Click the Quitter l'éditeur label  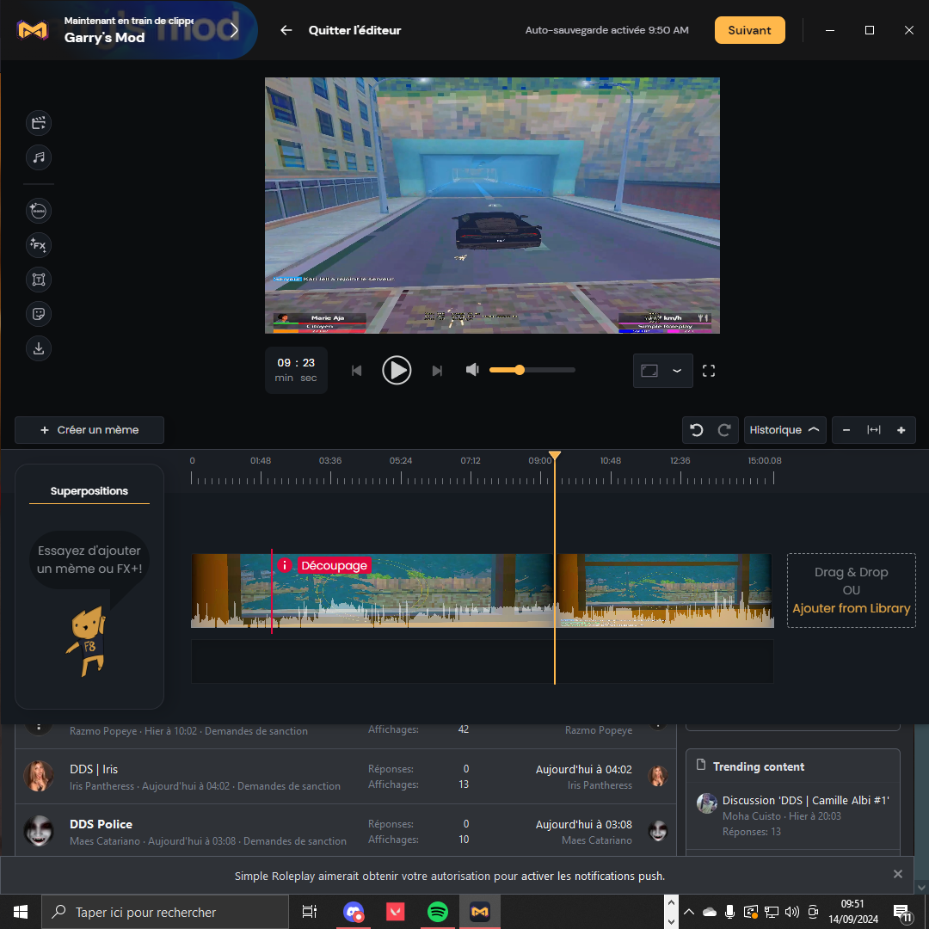click(x=354, y=30)
